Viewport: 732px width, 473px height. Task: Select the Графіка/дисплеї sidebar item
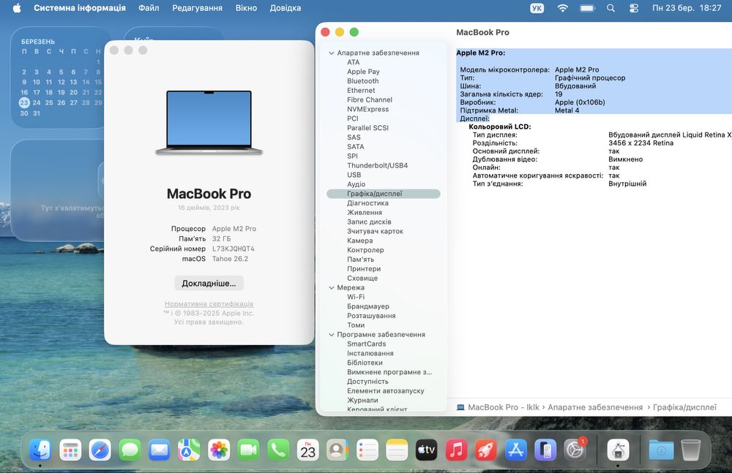tap(384, 194)
